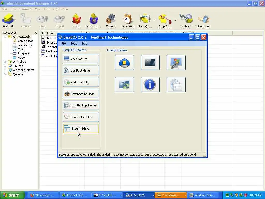Open Edit Boot Menu in EasyBCD
Viewport: 265px width, 199px height.
click(81, 70)
